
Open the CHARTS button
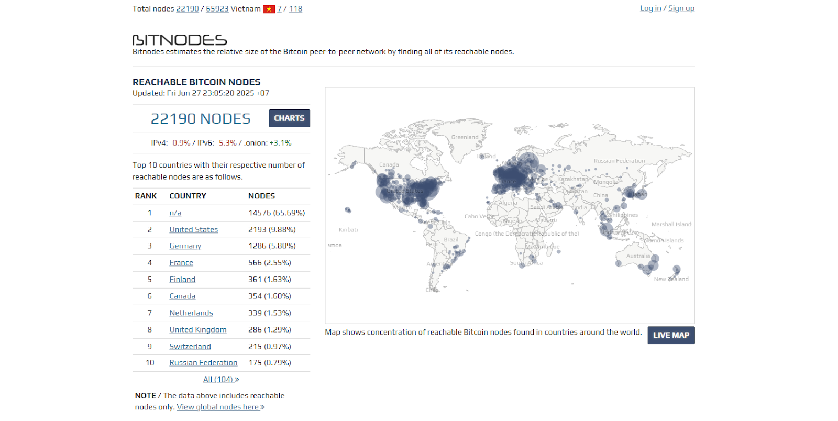(x=289, y=118)
